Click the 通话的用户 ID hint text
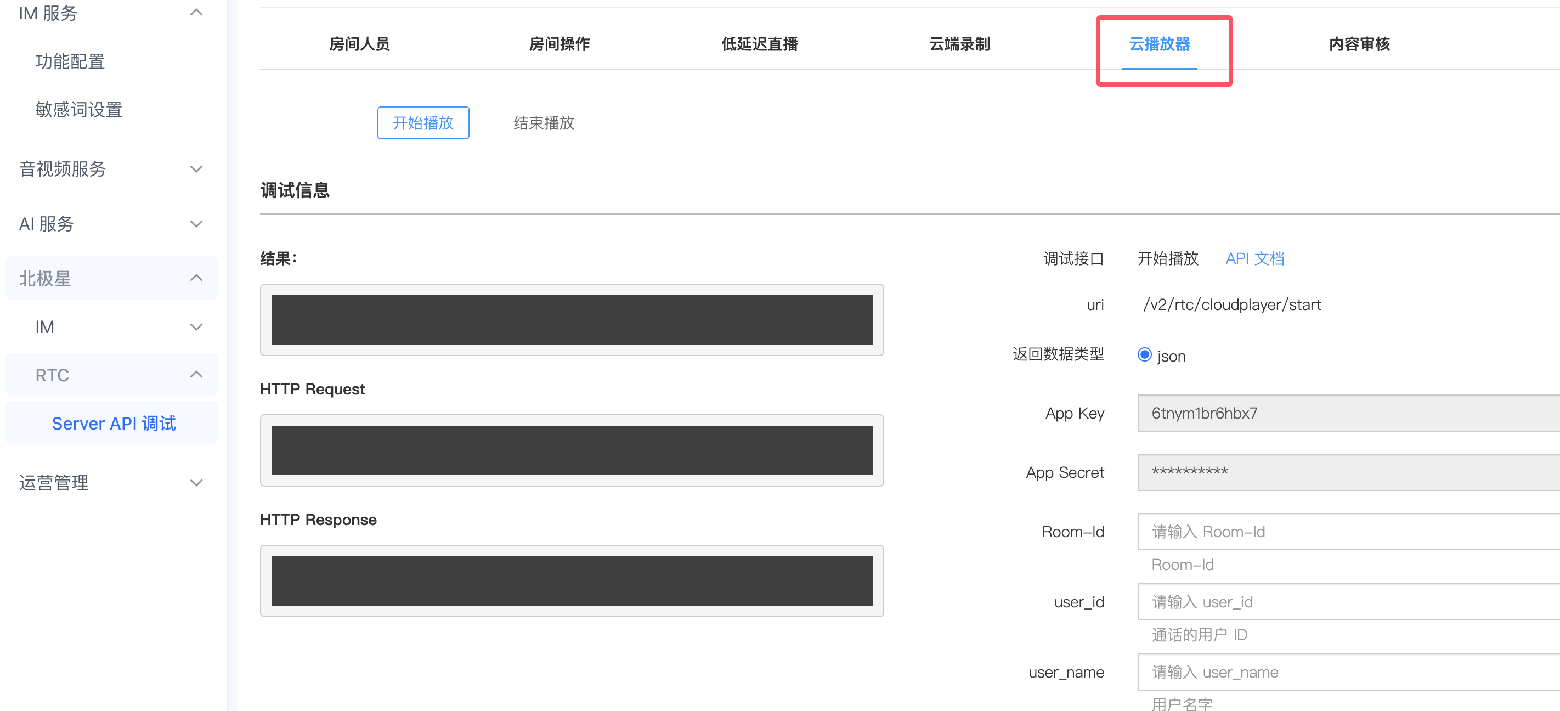The image size is (1560, 711). click(1199, 635)
